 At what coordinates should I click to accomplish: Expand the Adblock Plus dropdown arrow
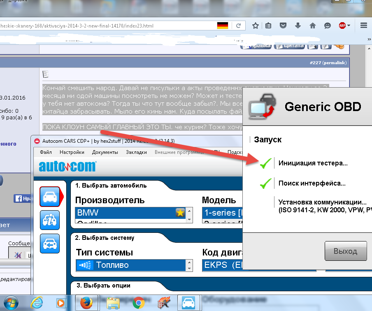pos(349,26)
